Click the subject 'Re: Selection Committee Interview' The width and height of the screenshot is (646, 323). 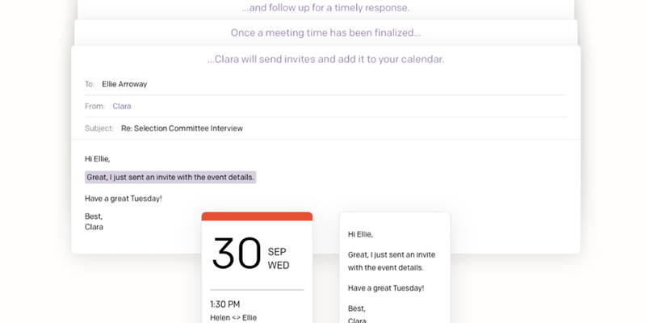click(182, 128)
